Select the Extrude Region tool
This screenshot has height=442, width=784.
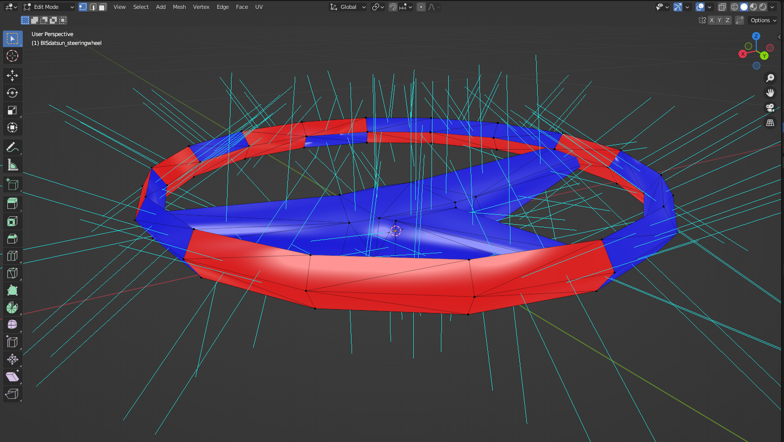click(x=12, y=203)
